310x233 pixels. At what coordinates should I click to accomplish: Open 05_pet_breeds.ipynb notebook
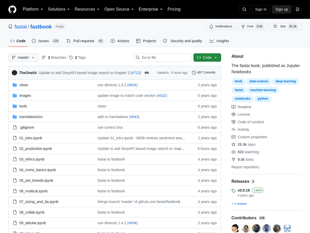[36, 180]
